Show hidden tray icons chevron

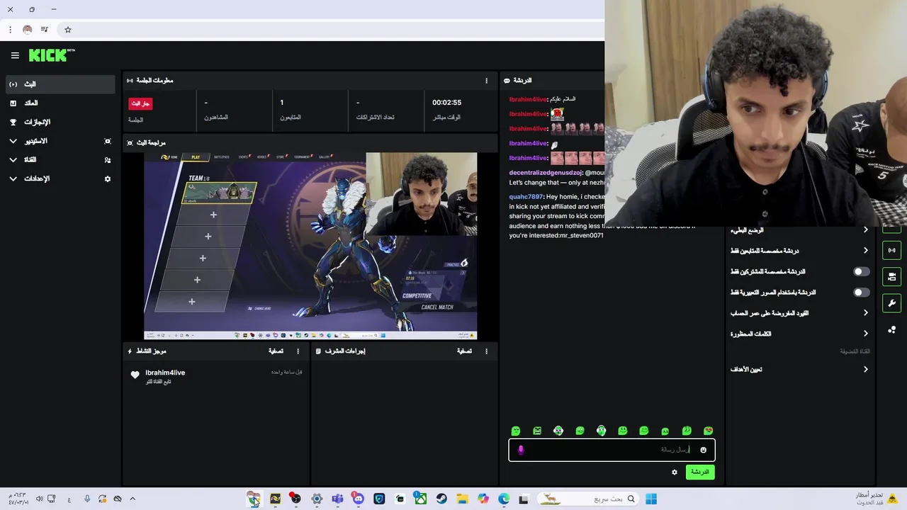(133, 499)
